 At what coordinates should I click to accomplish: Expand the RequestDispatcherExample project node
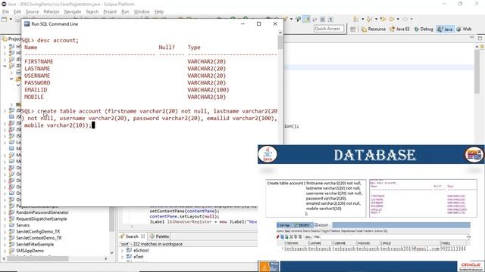click(5, 219)
